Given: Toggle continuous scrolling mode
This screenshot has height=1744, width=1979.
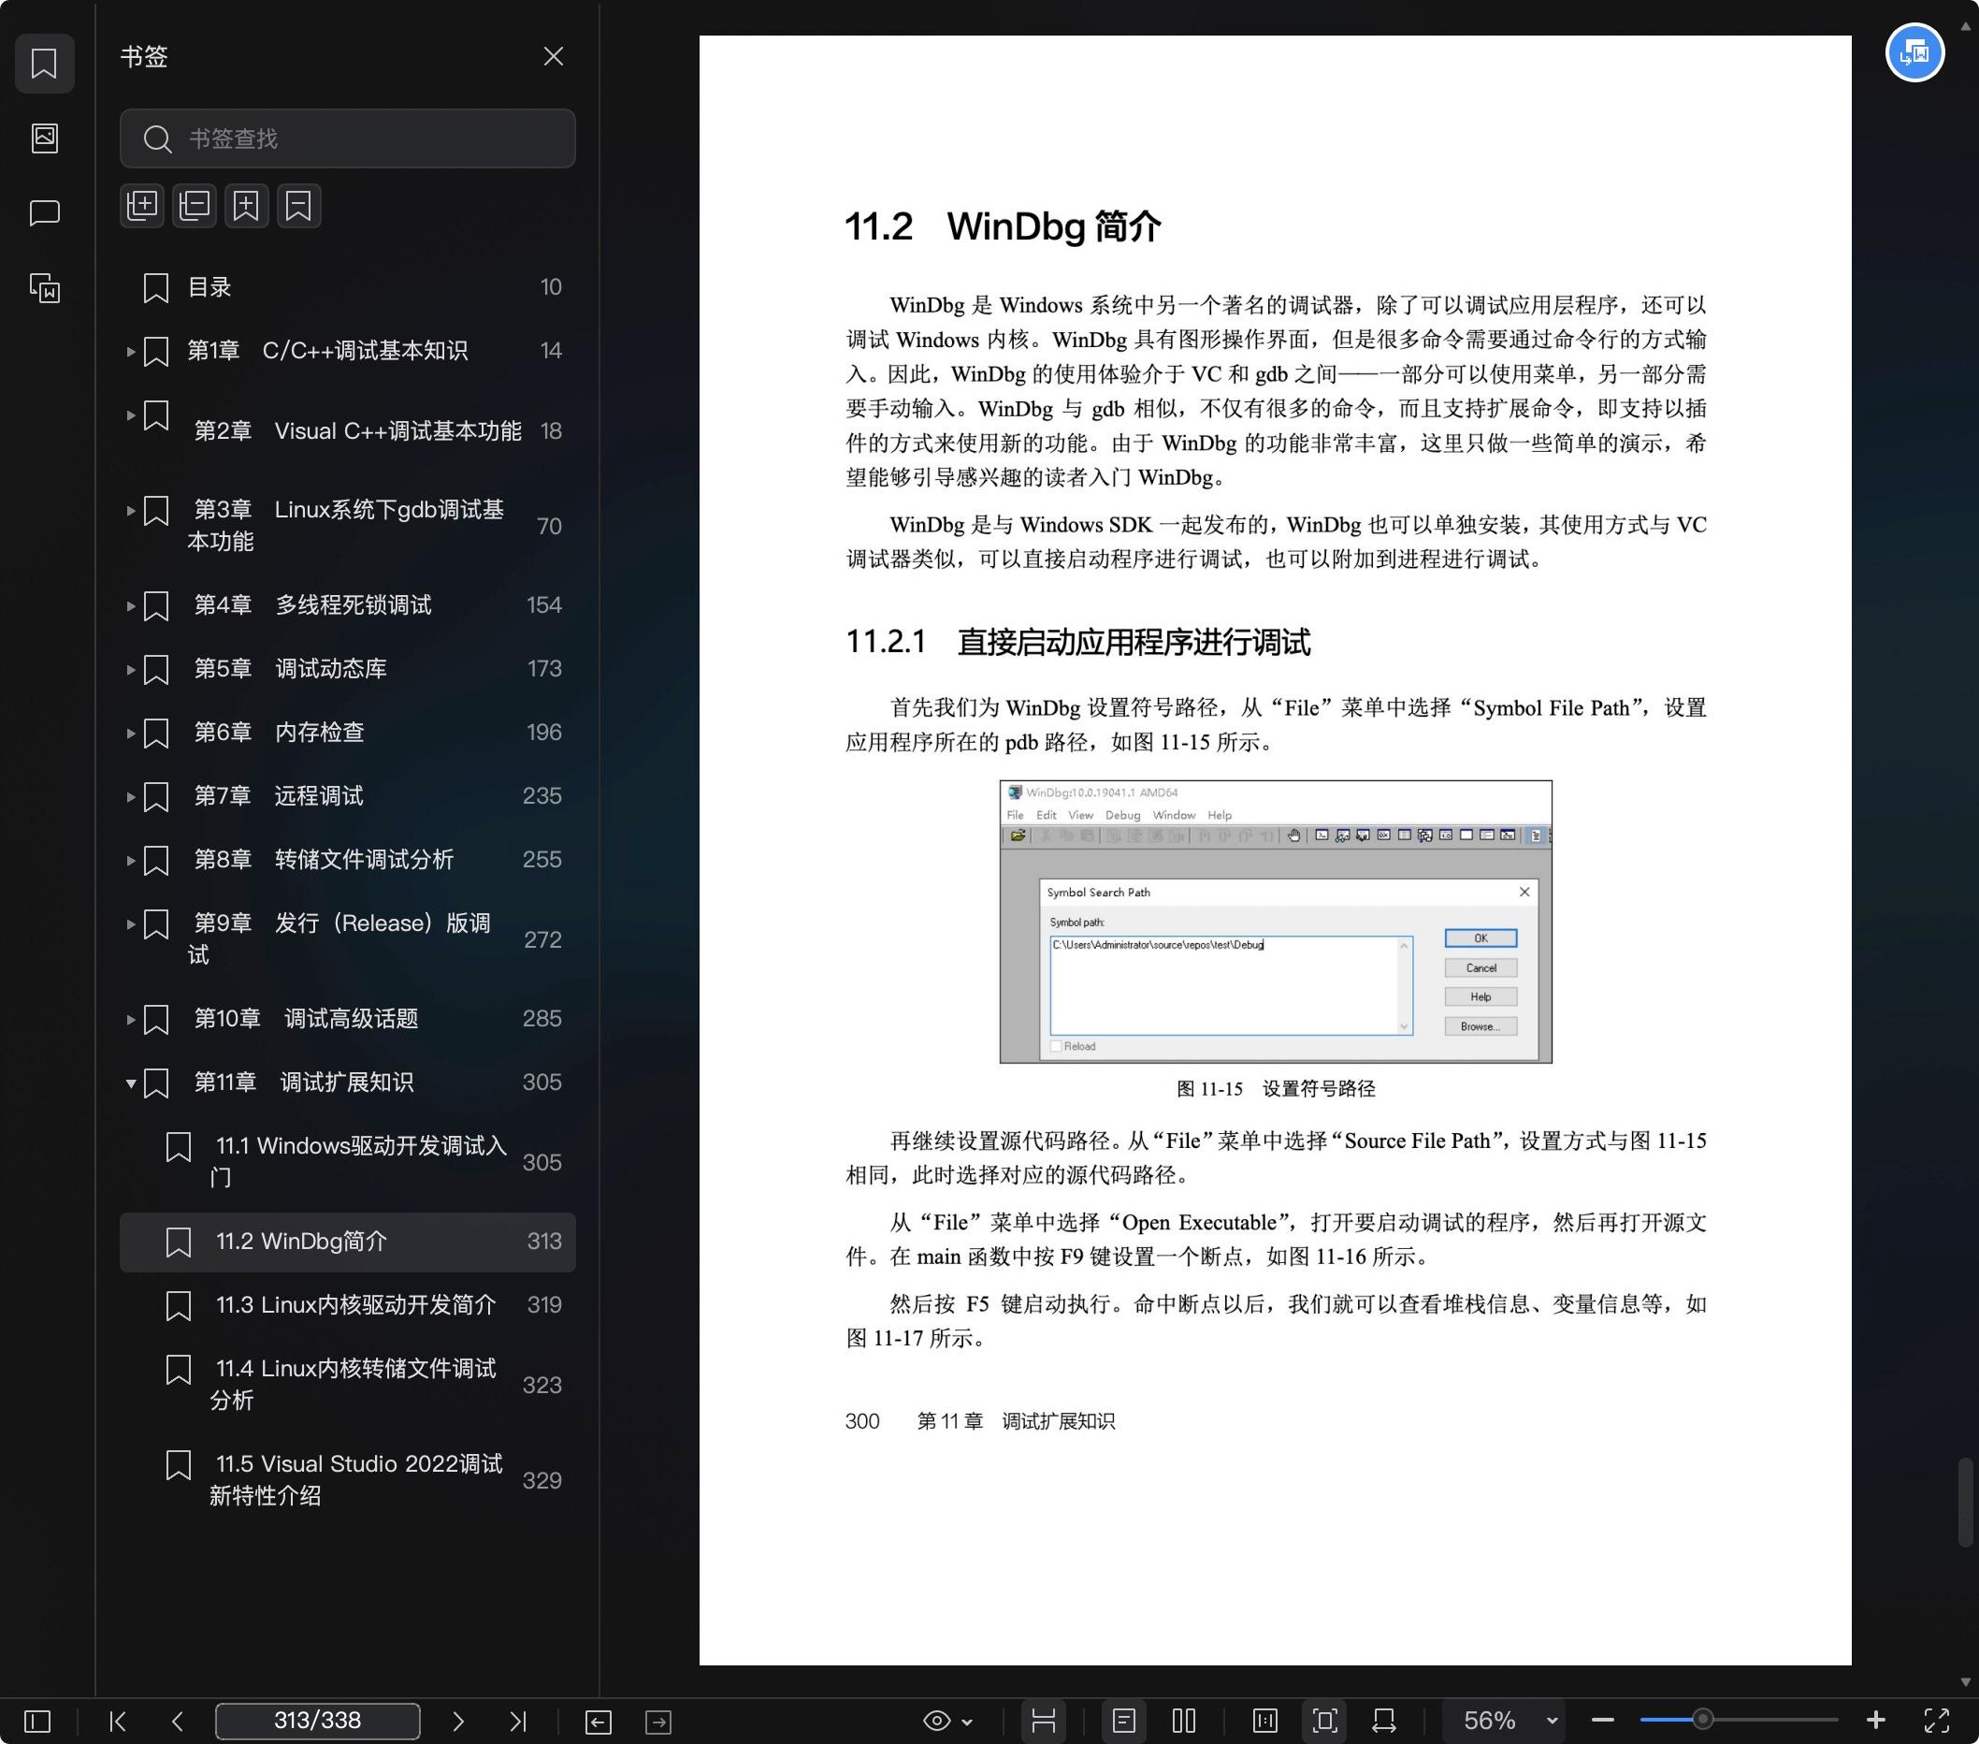Looking at the screenshot, I should [1044, 1721].
